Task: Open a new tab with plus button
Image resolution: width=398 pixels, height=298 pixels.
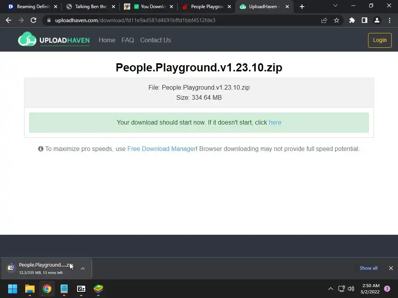Action: (302, 7)
